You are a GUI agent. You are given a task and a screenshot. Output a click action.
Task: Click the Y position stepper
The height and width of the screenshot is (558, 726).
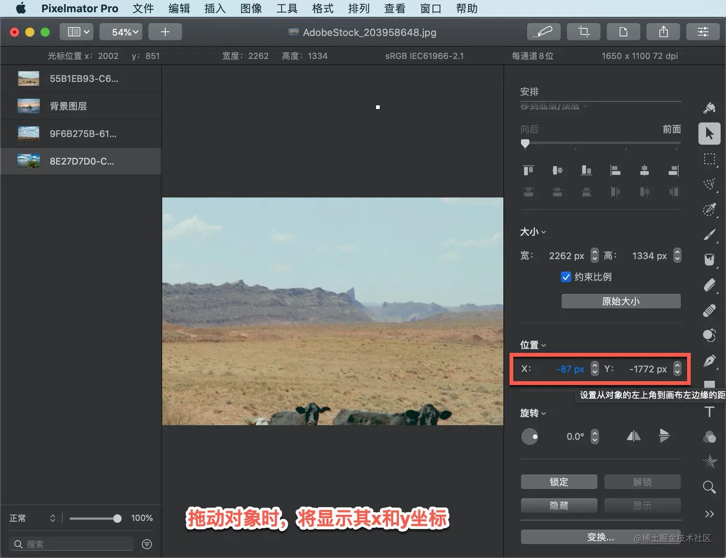coord(677,369)
